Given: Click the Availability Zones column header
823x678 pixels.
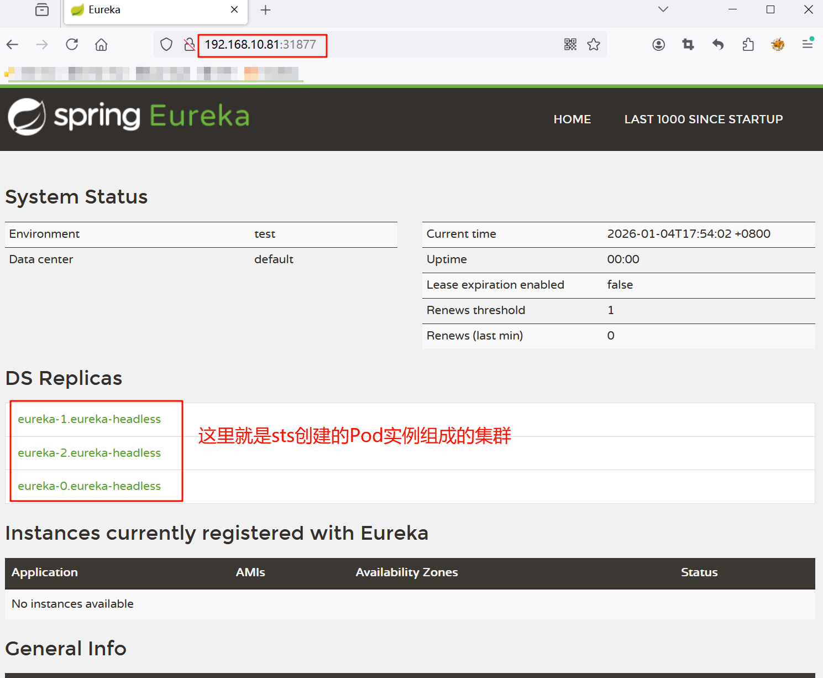Looking at the screenshot, I should [x=407, y=572].
